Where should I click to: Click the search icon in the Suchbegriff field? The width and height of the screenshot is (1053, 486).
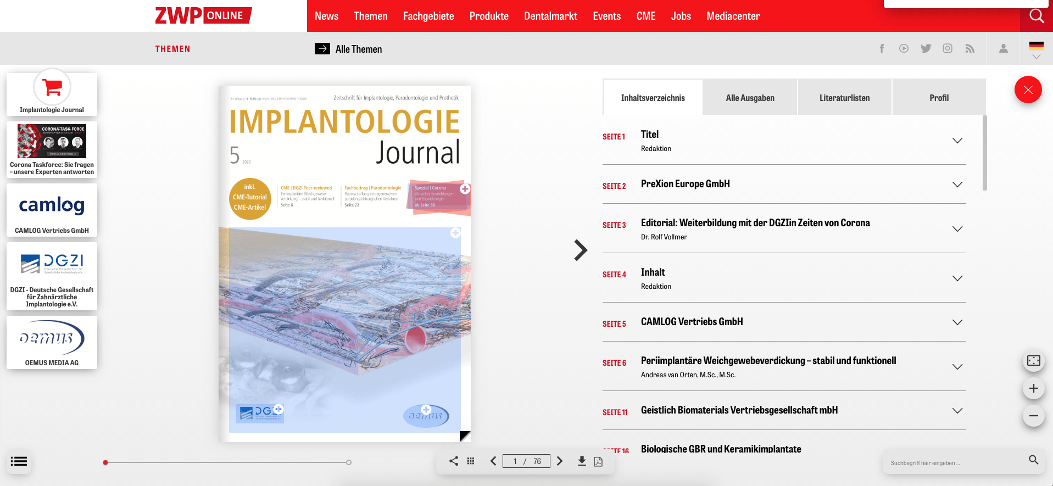[x=1033, y=460]
